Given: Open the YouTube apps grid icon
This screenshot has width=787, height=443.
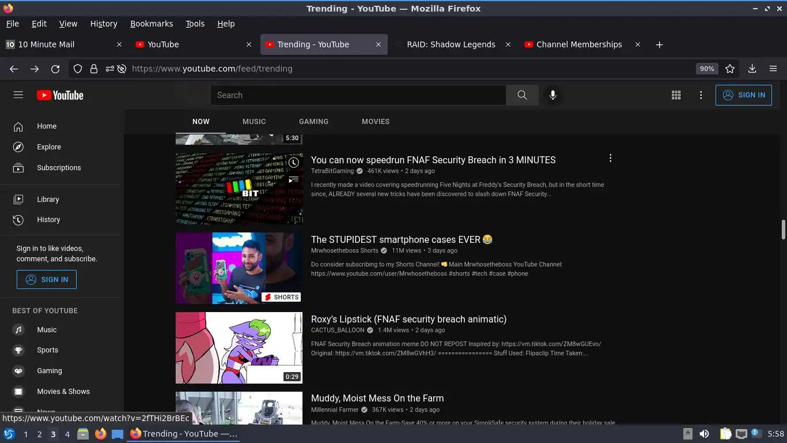Looking at the screenshot, I should pos(676,95).
